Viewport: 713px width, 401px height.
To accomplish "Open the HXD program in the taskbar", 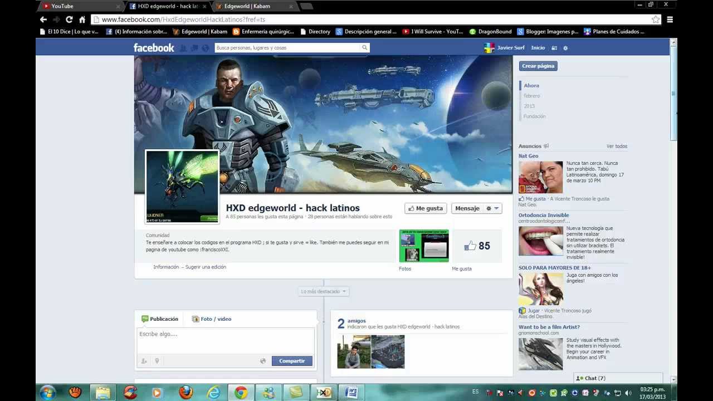I will 324,392.
